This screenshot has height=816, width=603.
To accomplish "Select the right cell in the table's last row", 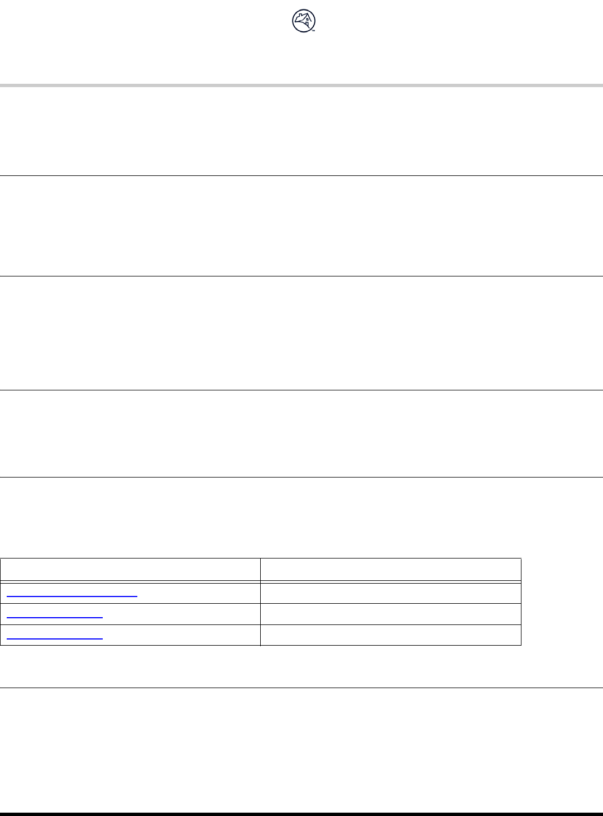I will tap(390, 635).
